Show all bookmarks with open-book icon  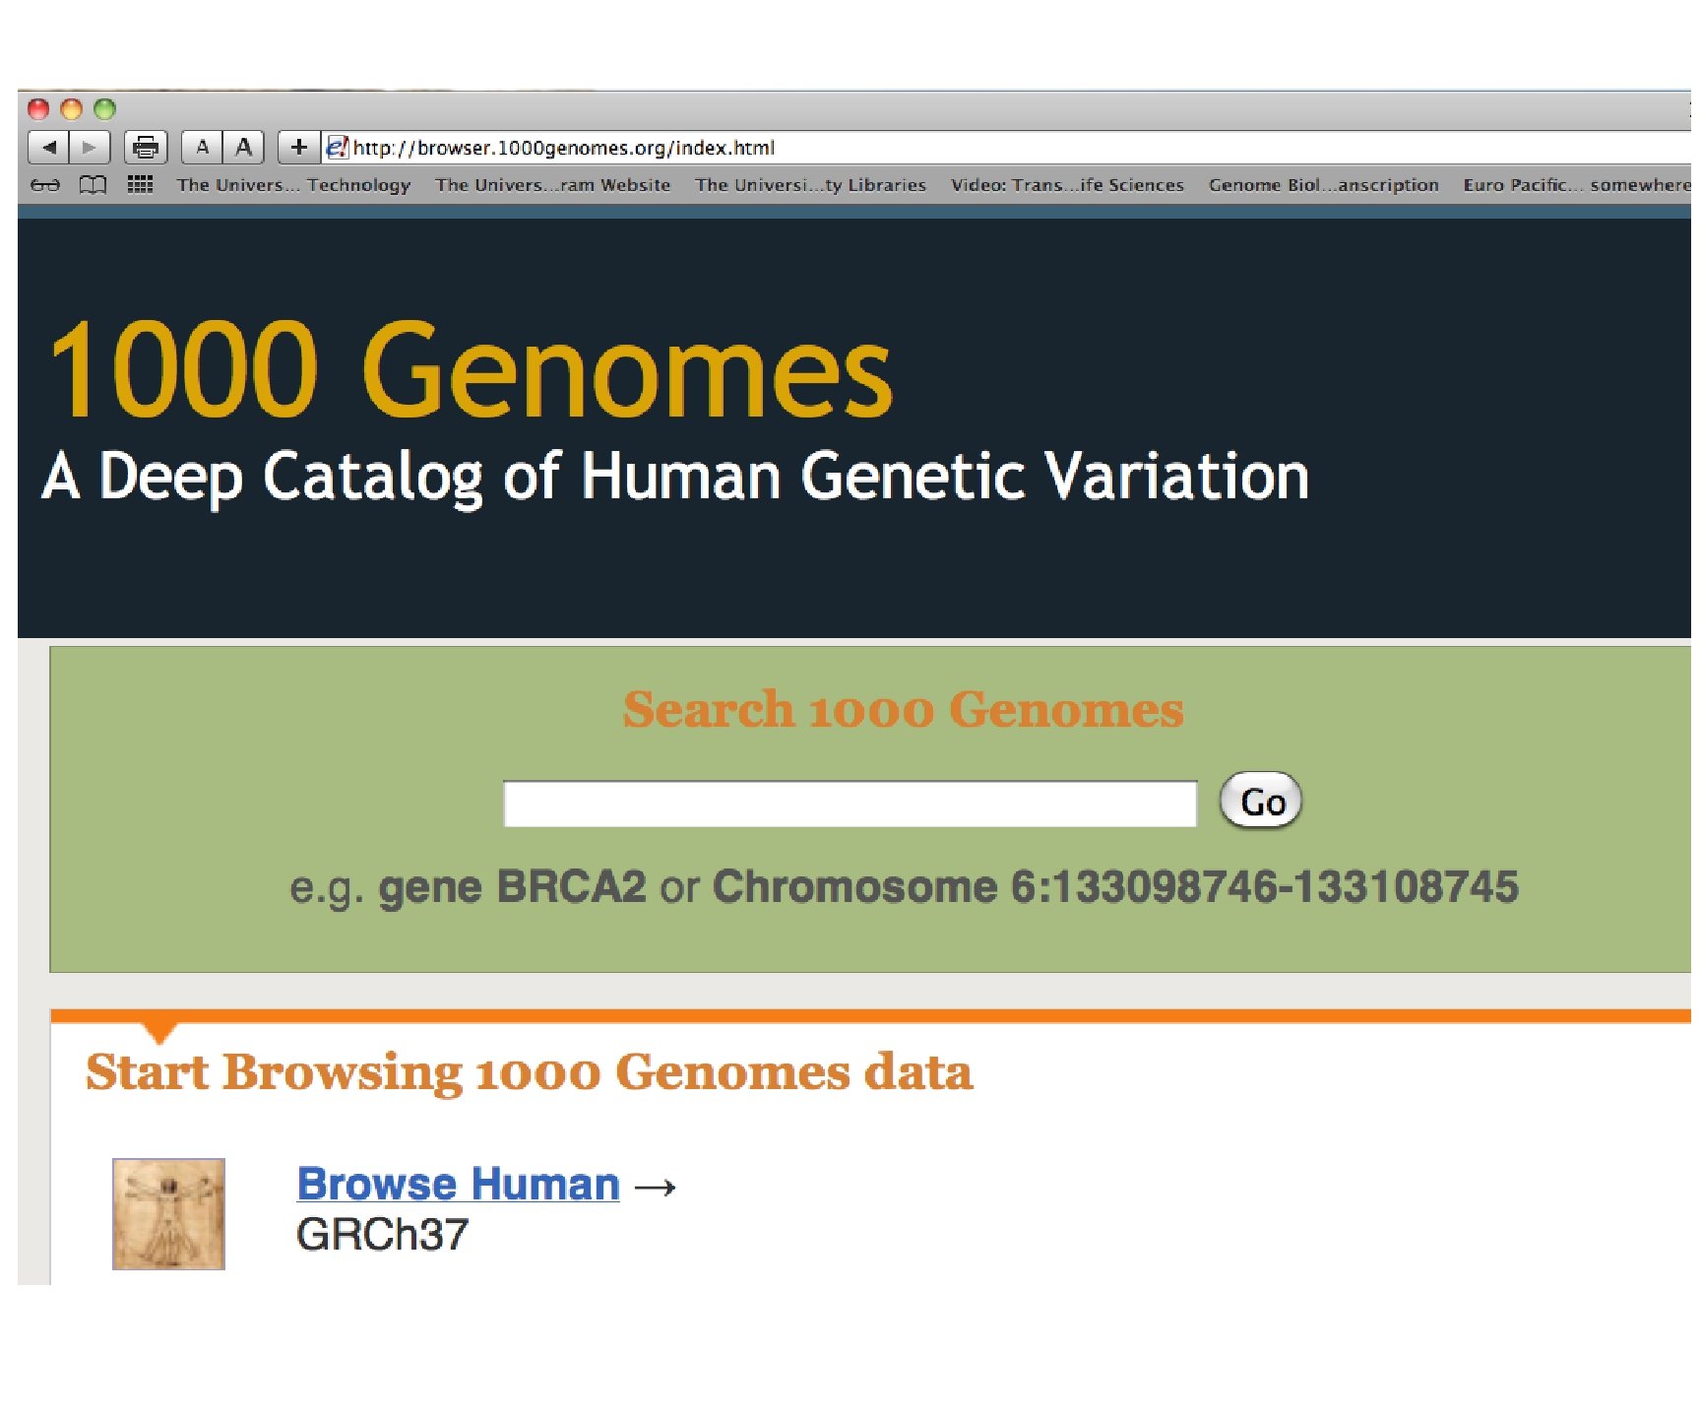pyautogui.click(x=93, y=185)
